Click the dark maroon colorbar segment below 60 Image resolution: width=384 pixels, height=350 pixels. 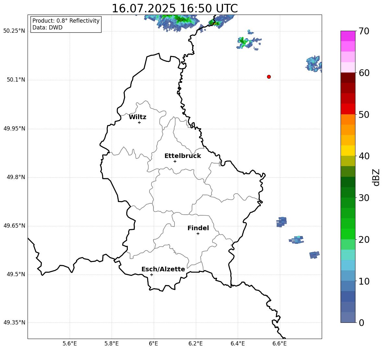tap(348, 78)
